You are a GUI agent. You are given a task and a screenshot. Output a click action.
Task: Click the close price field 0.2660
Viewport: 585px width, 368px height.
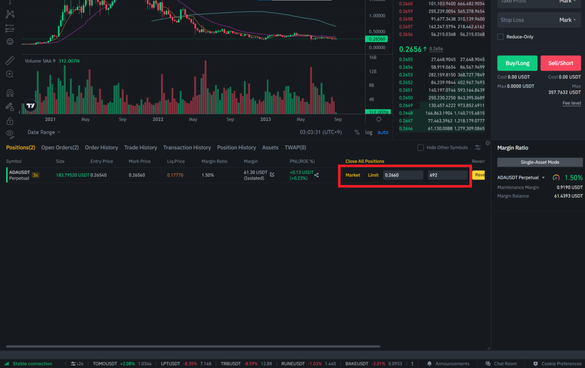(403, 175)
